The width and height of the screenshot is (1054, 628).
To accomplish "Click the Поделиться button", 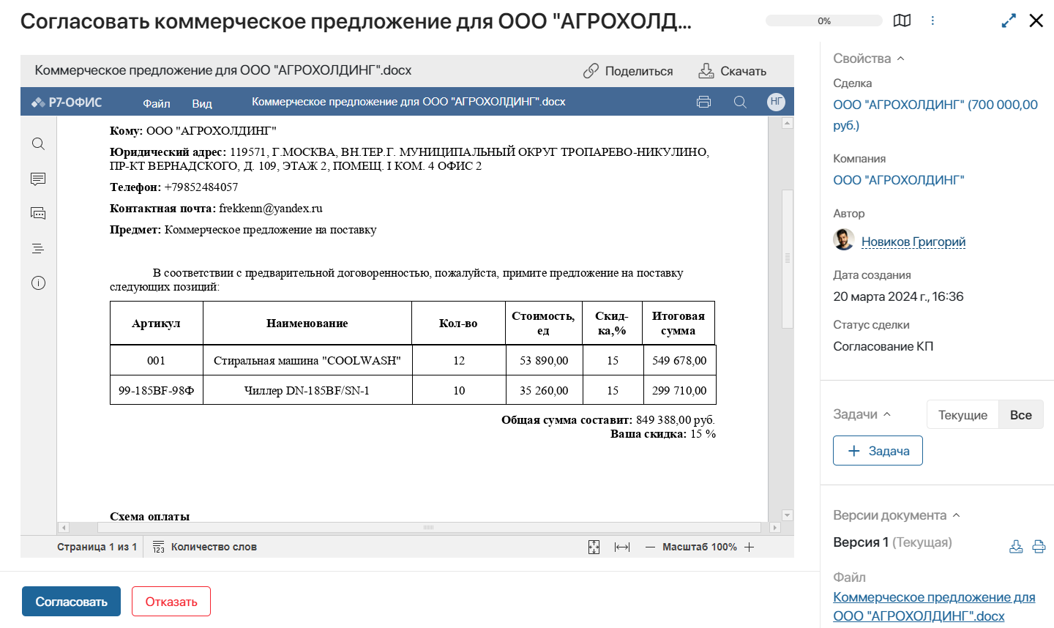I will coord(628,71).
